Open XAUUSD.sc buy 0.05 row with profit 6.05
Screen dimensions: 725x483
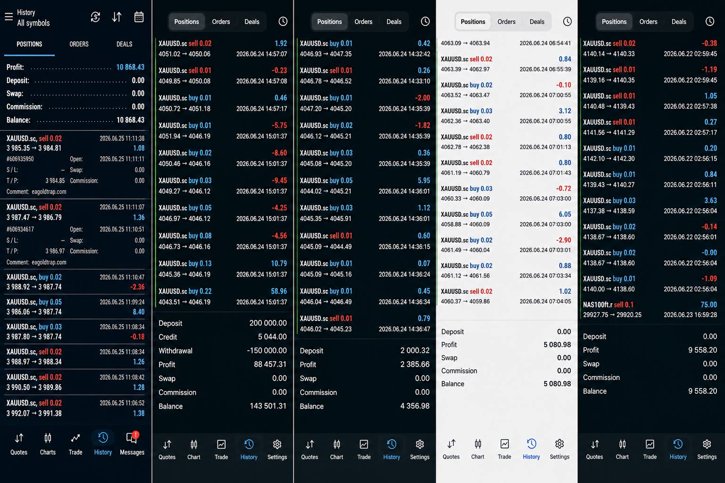coord(506,219)
